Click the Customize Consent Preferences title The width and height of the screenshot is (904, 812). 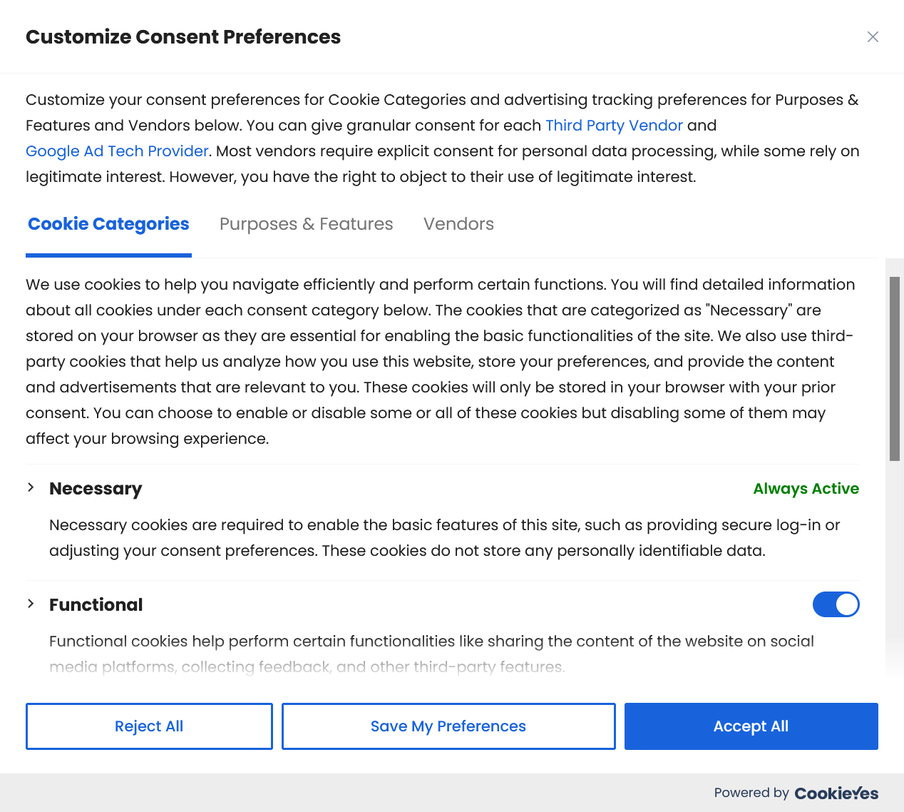coord(183,37)
